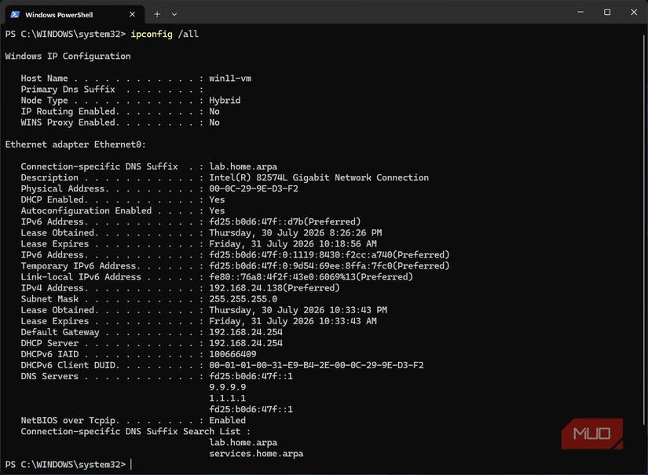The height and width of the screenshot is (475, 648).
Task: Click the DNS server 9.9.9.9
Action: click(227, 387)
